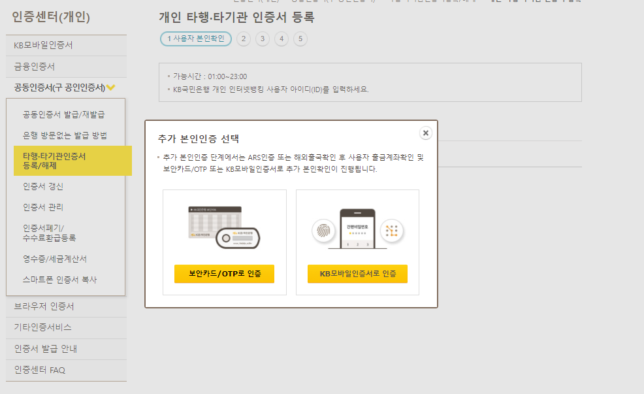Open the 인증서 발급 안내 sidebar menu
Viewport: 644px width, 394px height.
66,349
